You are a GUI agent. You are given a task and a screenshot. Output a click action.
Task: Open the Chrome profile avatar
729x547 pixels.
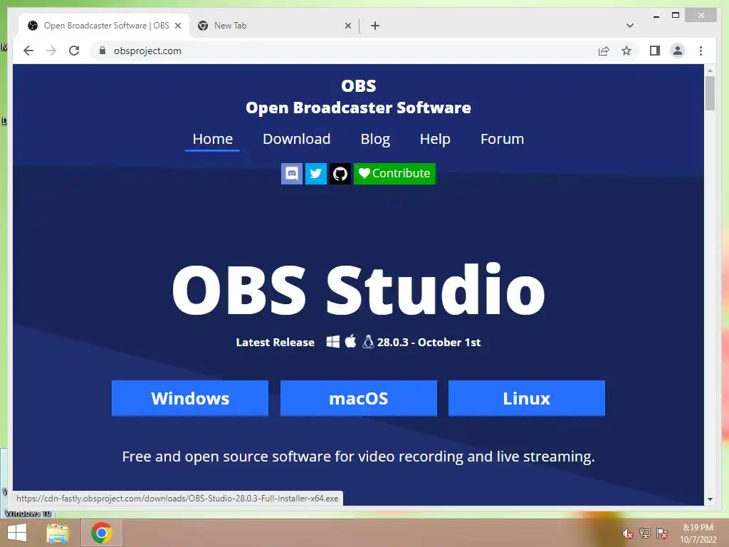678,51
